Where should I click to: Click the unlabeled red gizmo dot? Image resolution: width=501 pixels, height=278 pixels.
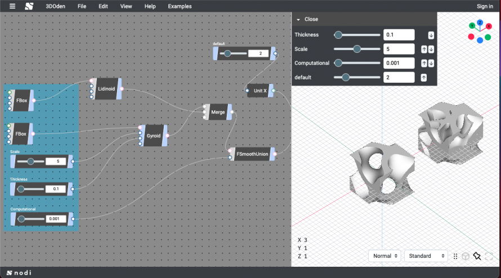click(x=471, y=37)
